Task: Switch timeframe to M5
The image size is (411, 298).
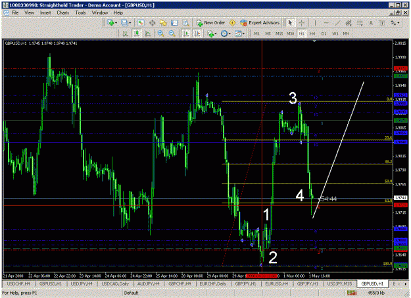Action: [x=268, y=34]
